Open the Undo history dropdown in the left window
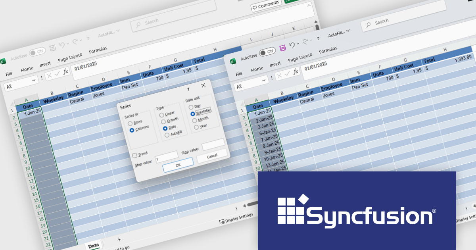 (x=68, y=44)
